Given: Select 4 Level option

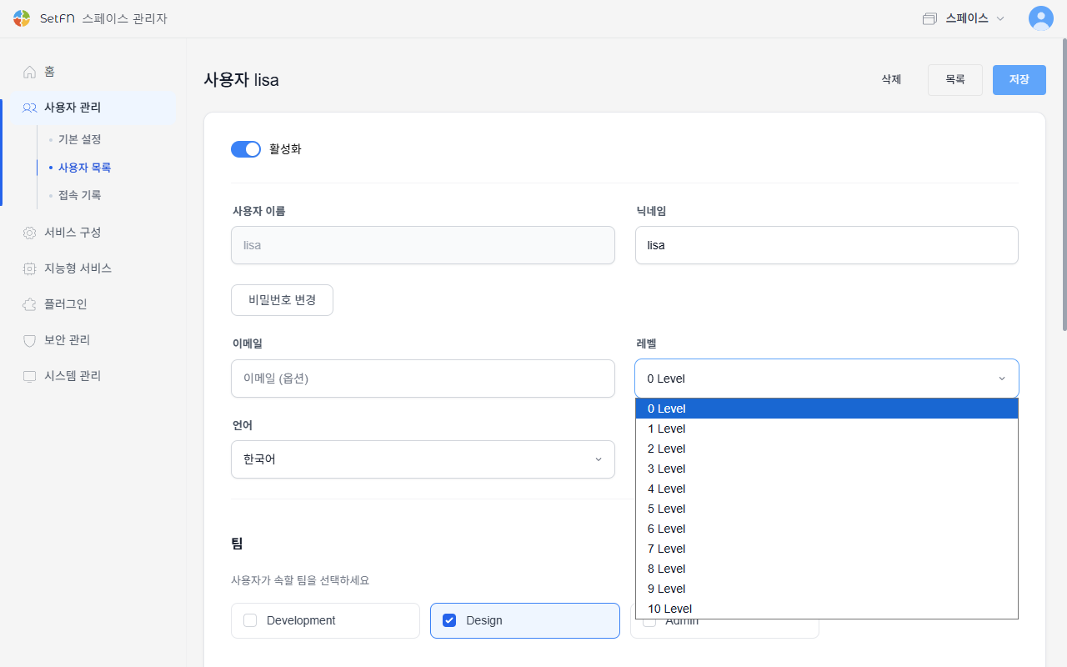Looking at the screenshot, I should tap(827, 489).
